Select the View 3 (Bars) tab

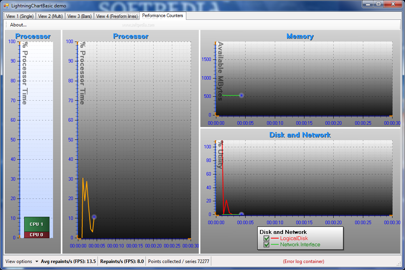pos(80,16)
